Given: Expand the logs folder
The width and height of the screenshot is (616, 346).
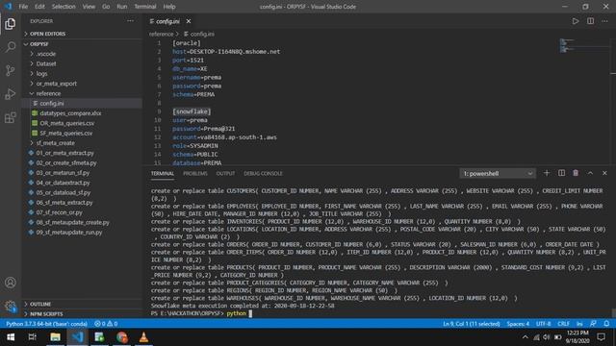Looking at the screenshot, I should pos(41,74).
